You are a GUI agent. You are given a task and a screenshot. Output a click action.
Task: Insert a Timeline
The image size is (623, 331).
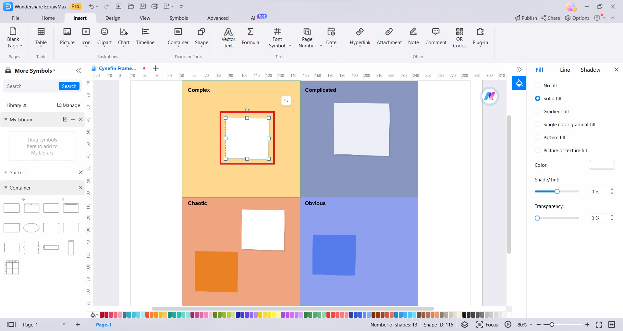(x=145, y=37)
